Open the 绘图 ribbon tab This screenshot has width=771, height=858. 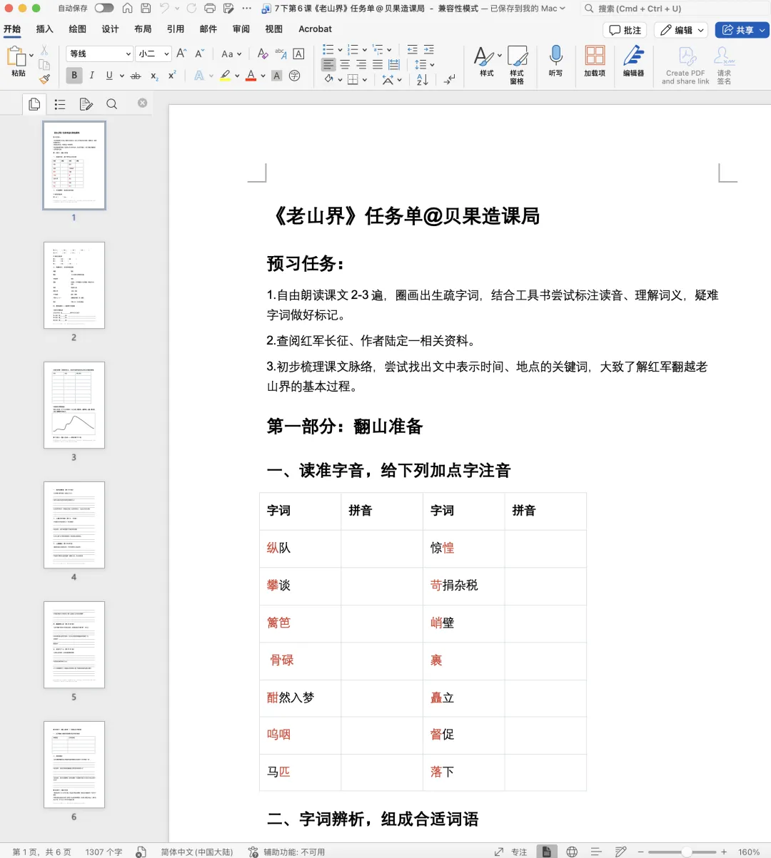pyautogui.click(x=78, y=29)
